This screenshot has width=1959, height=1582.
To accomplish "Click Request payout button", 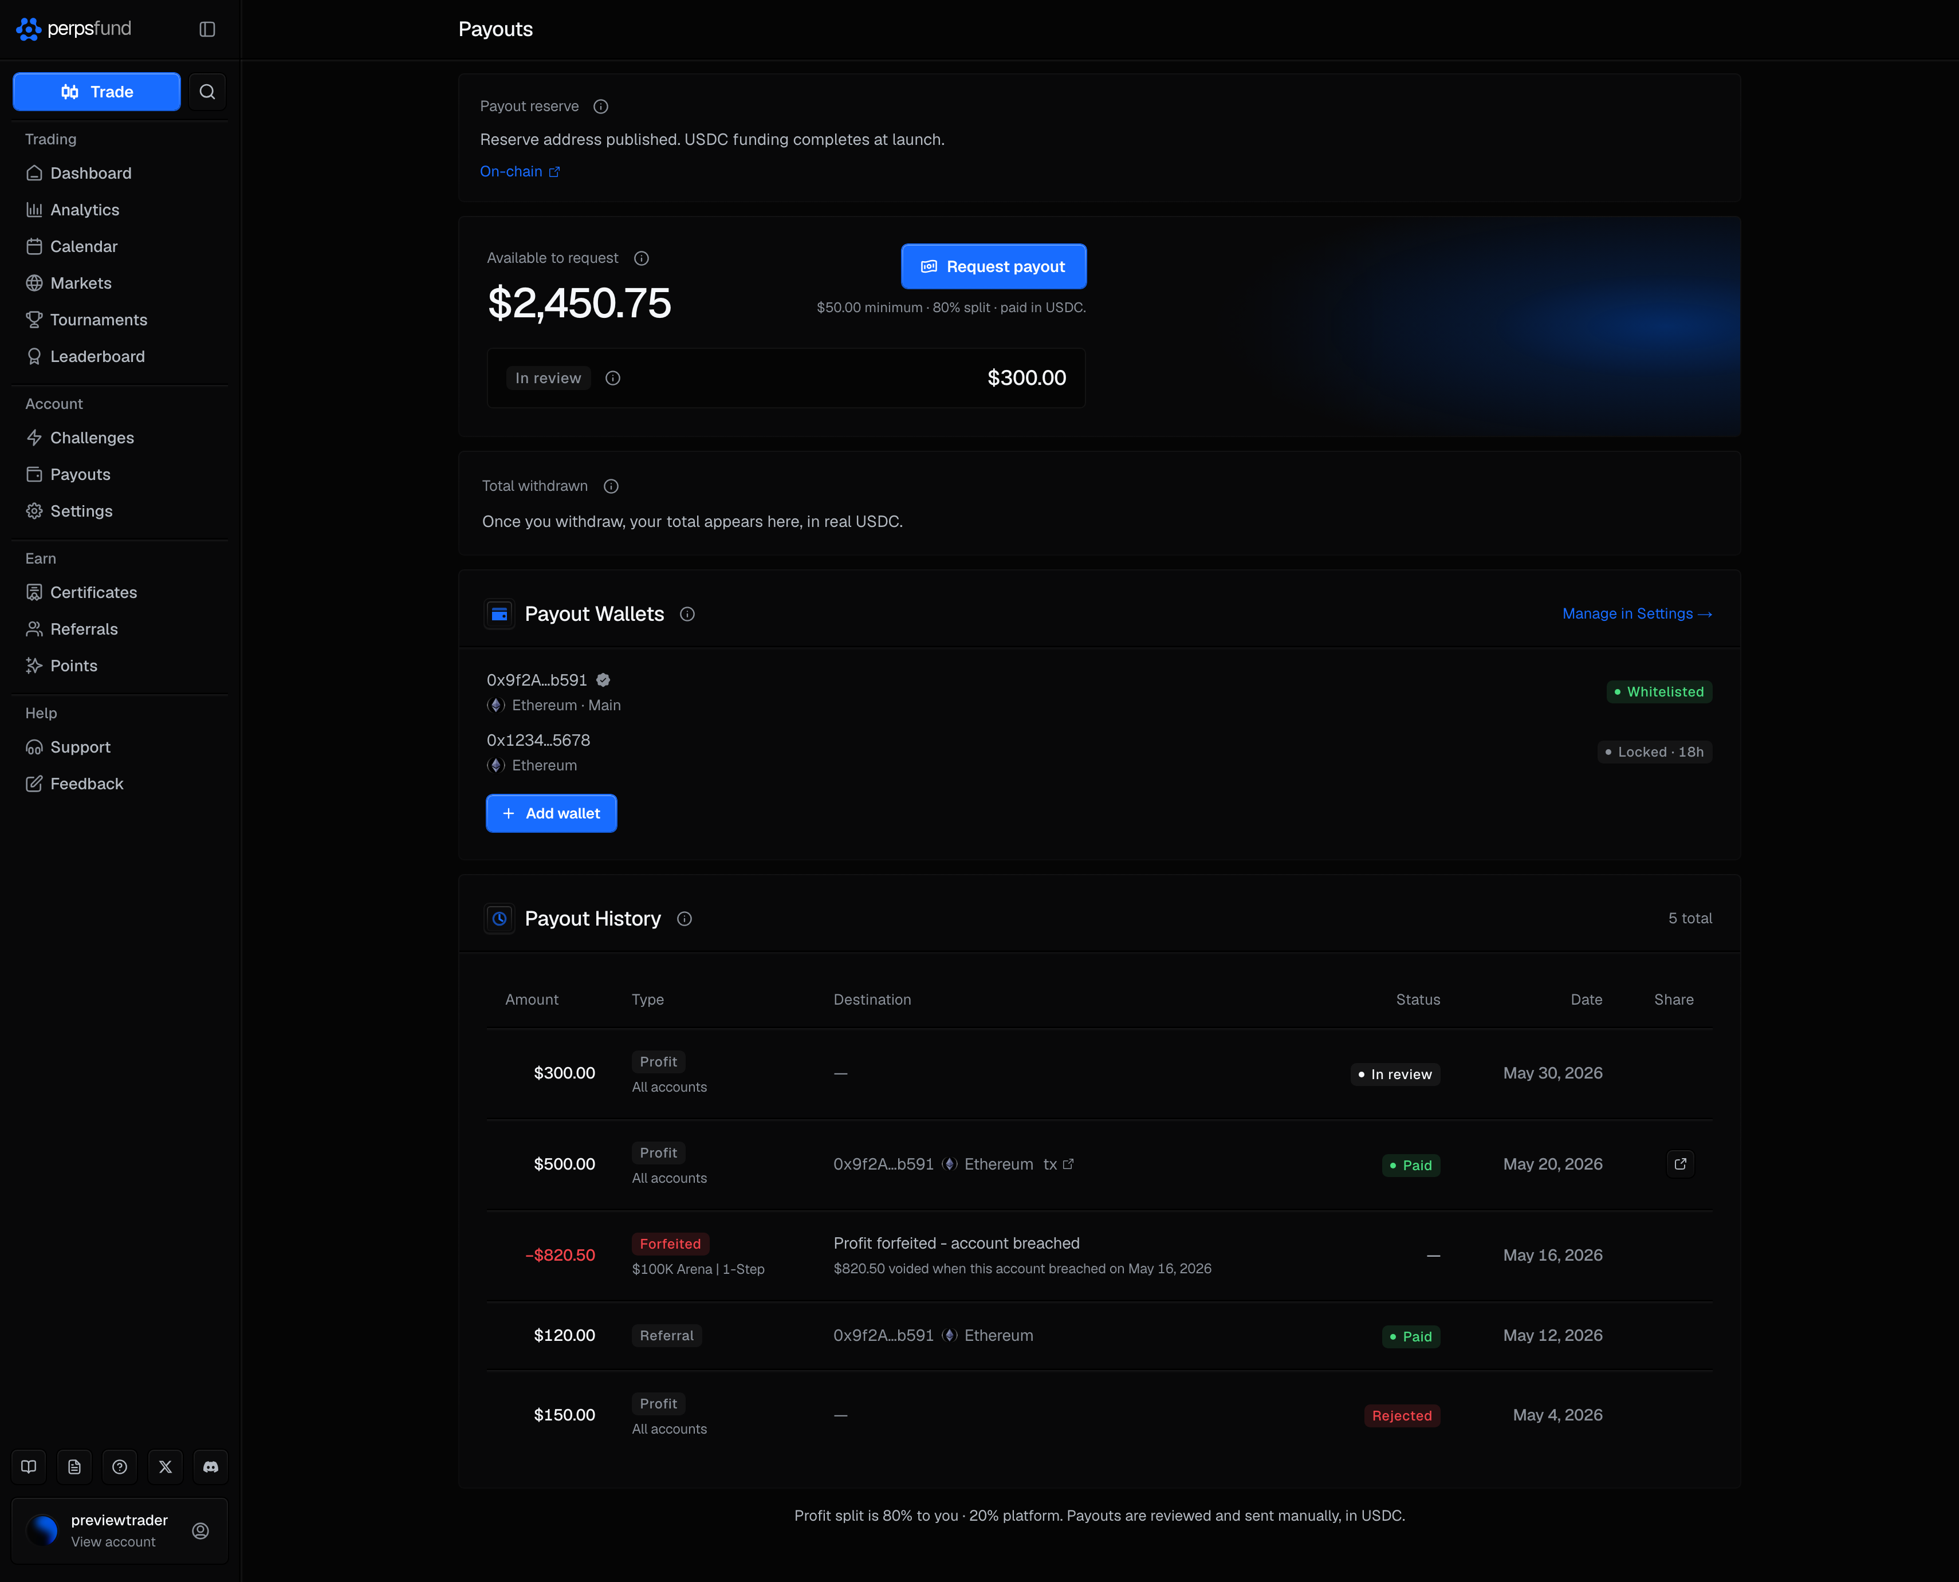I will click(x=993, y=266).
